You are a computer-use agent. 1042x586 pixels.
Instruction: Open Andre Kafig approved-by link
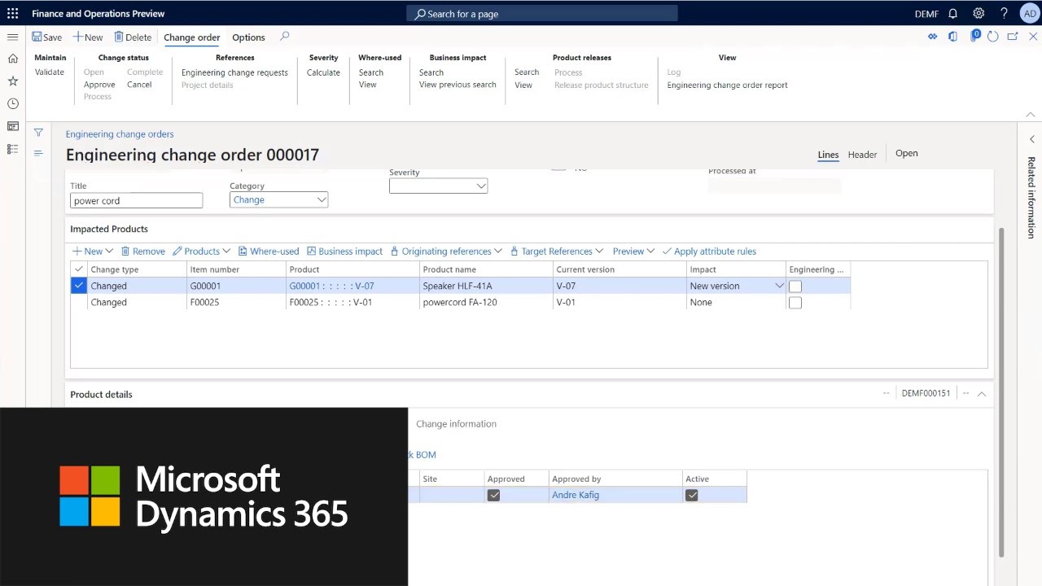point(576,495)
